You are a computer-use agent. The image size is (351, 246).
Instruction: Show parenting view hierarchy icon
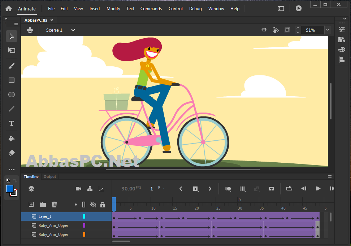click(90, 189)
